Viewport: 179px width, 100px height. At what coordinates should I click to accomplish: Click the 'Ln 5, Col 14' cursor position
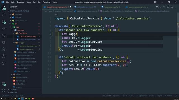coord(106,96)
